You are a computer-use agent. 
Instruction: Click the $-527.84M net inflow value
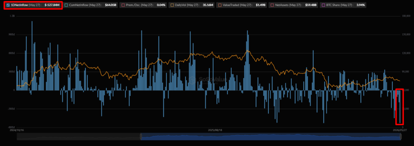coord(52,5)
